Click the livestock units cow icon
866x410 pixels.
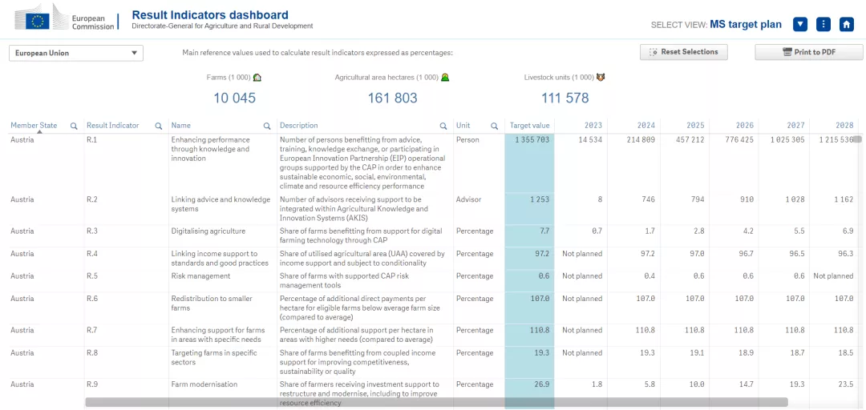[601, 77]
